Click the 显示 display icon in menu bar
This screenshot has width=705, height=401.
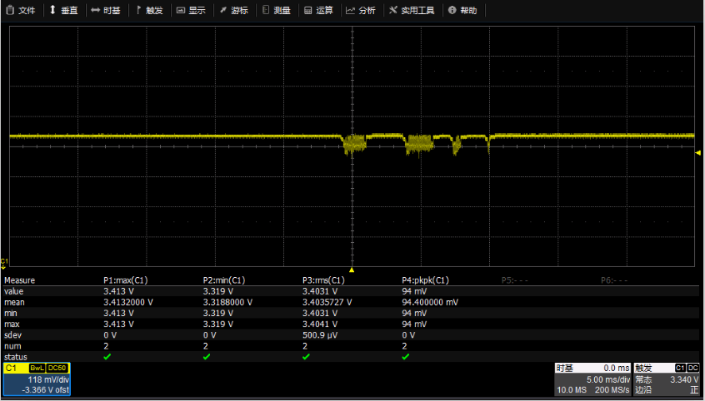point(181,11)
